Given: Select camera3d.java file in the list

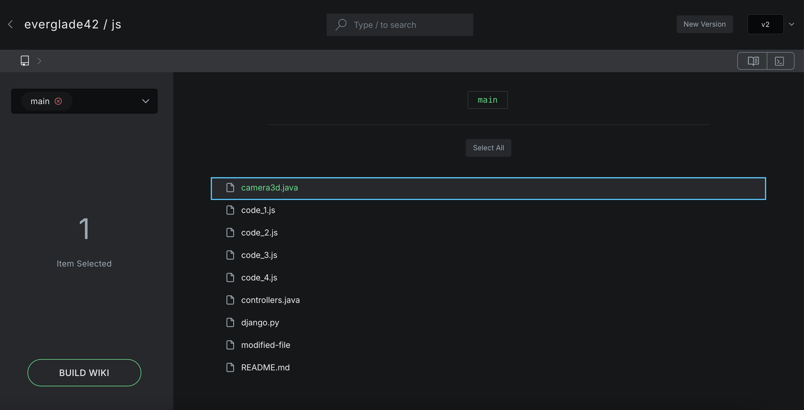Looking at the screenshot, I should coord(270,188).
